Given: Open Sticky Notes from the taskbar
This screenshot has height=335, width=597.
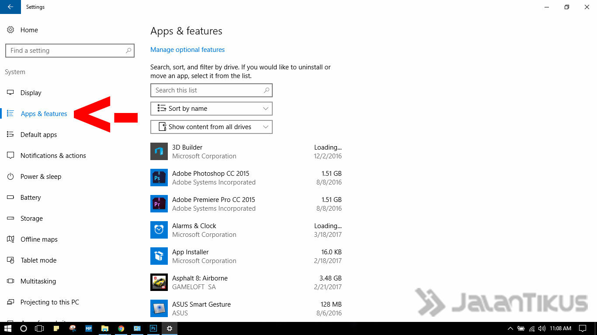Looking at the screenshot, I should (x=56, y=328).
